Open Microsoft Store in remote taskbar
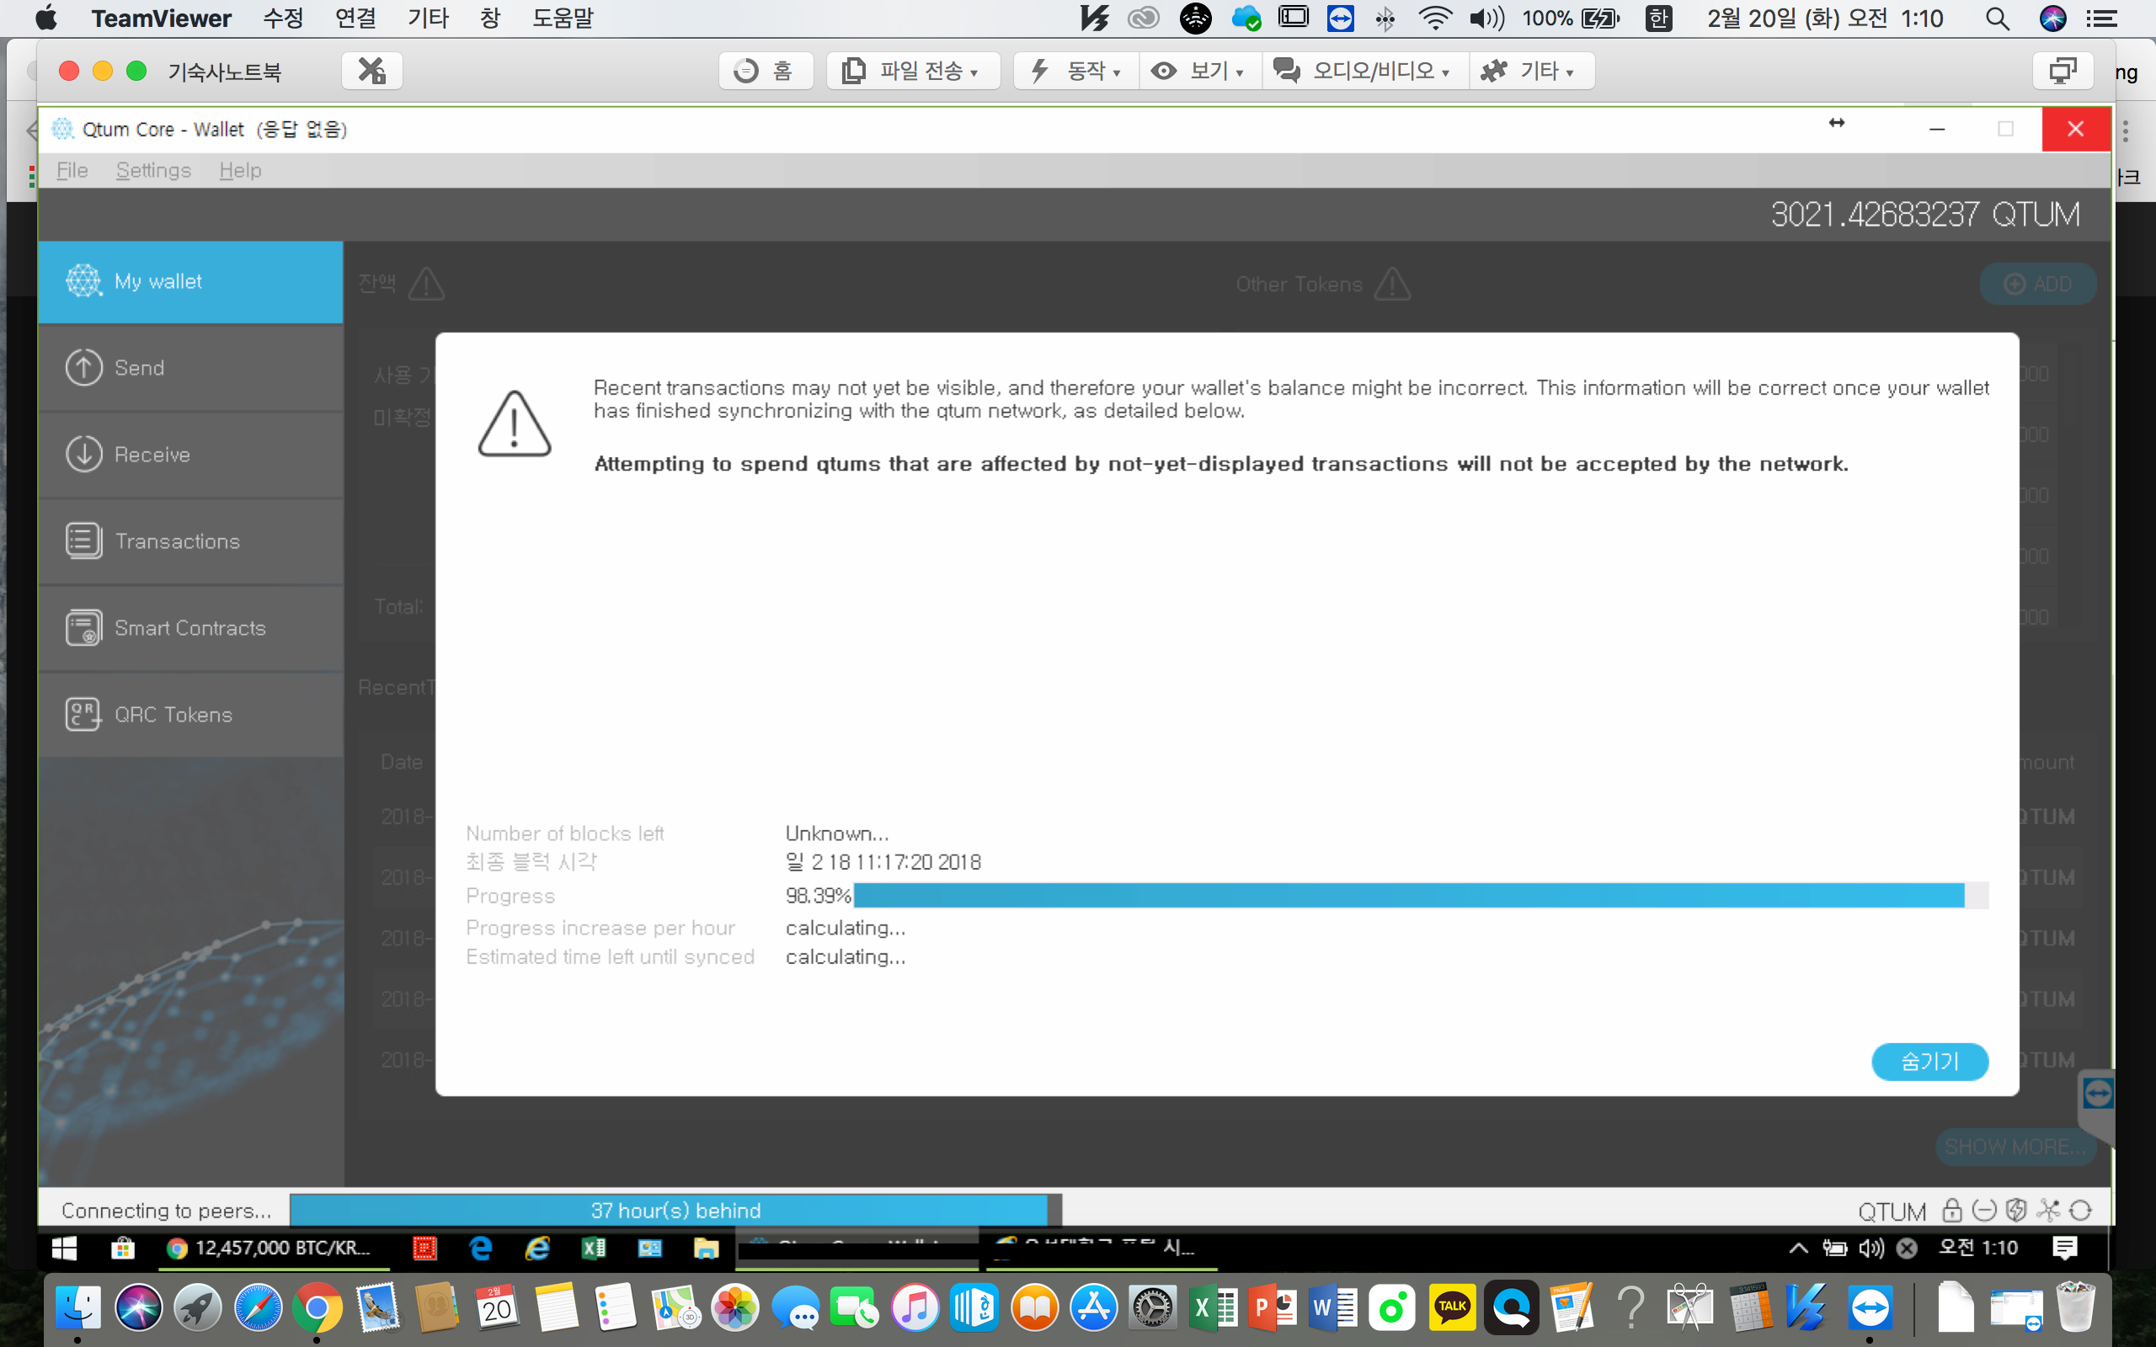The height and width of the screenshot is (1347, 2156). coord(122,1249)
